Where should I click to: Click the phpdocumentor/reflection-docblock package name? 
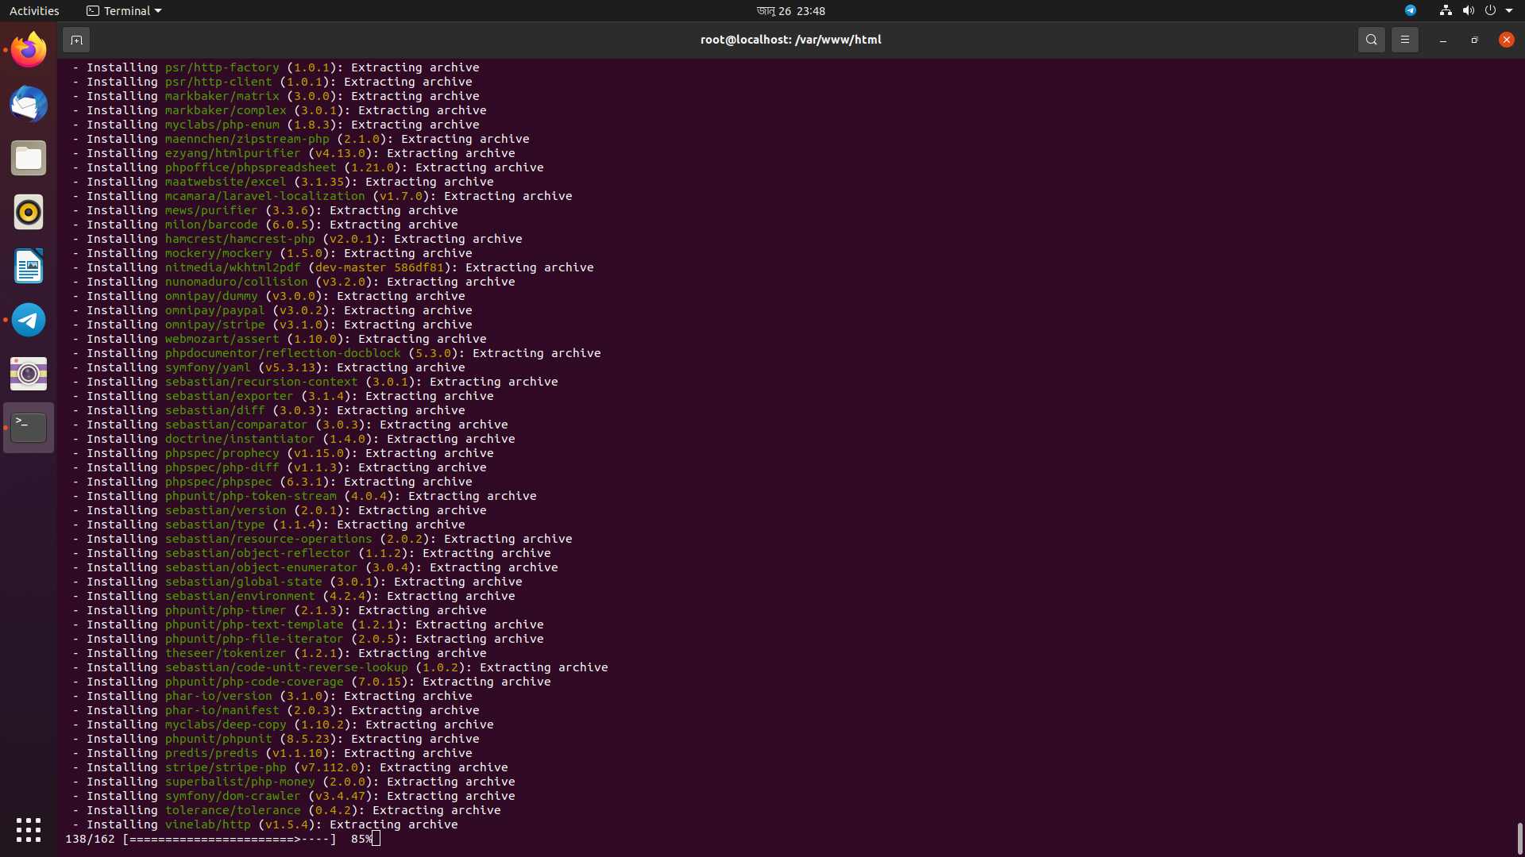[283, 353]
